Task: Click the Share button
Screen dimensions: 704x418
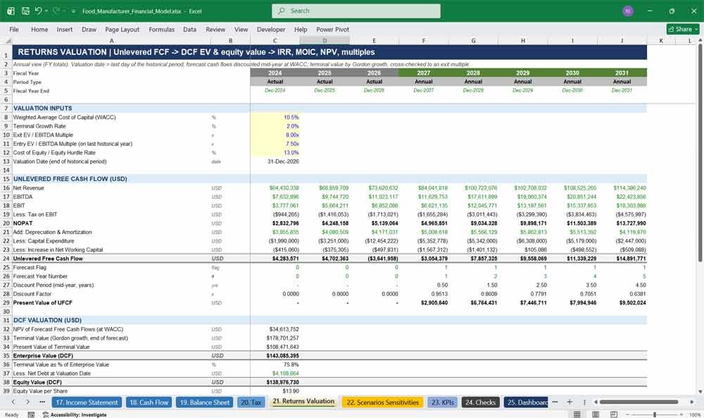Action: point(683,29)
